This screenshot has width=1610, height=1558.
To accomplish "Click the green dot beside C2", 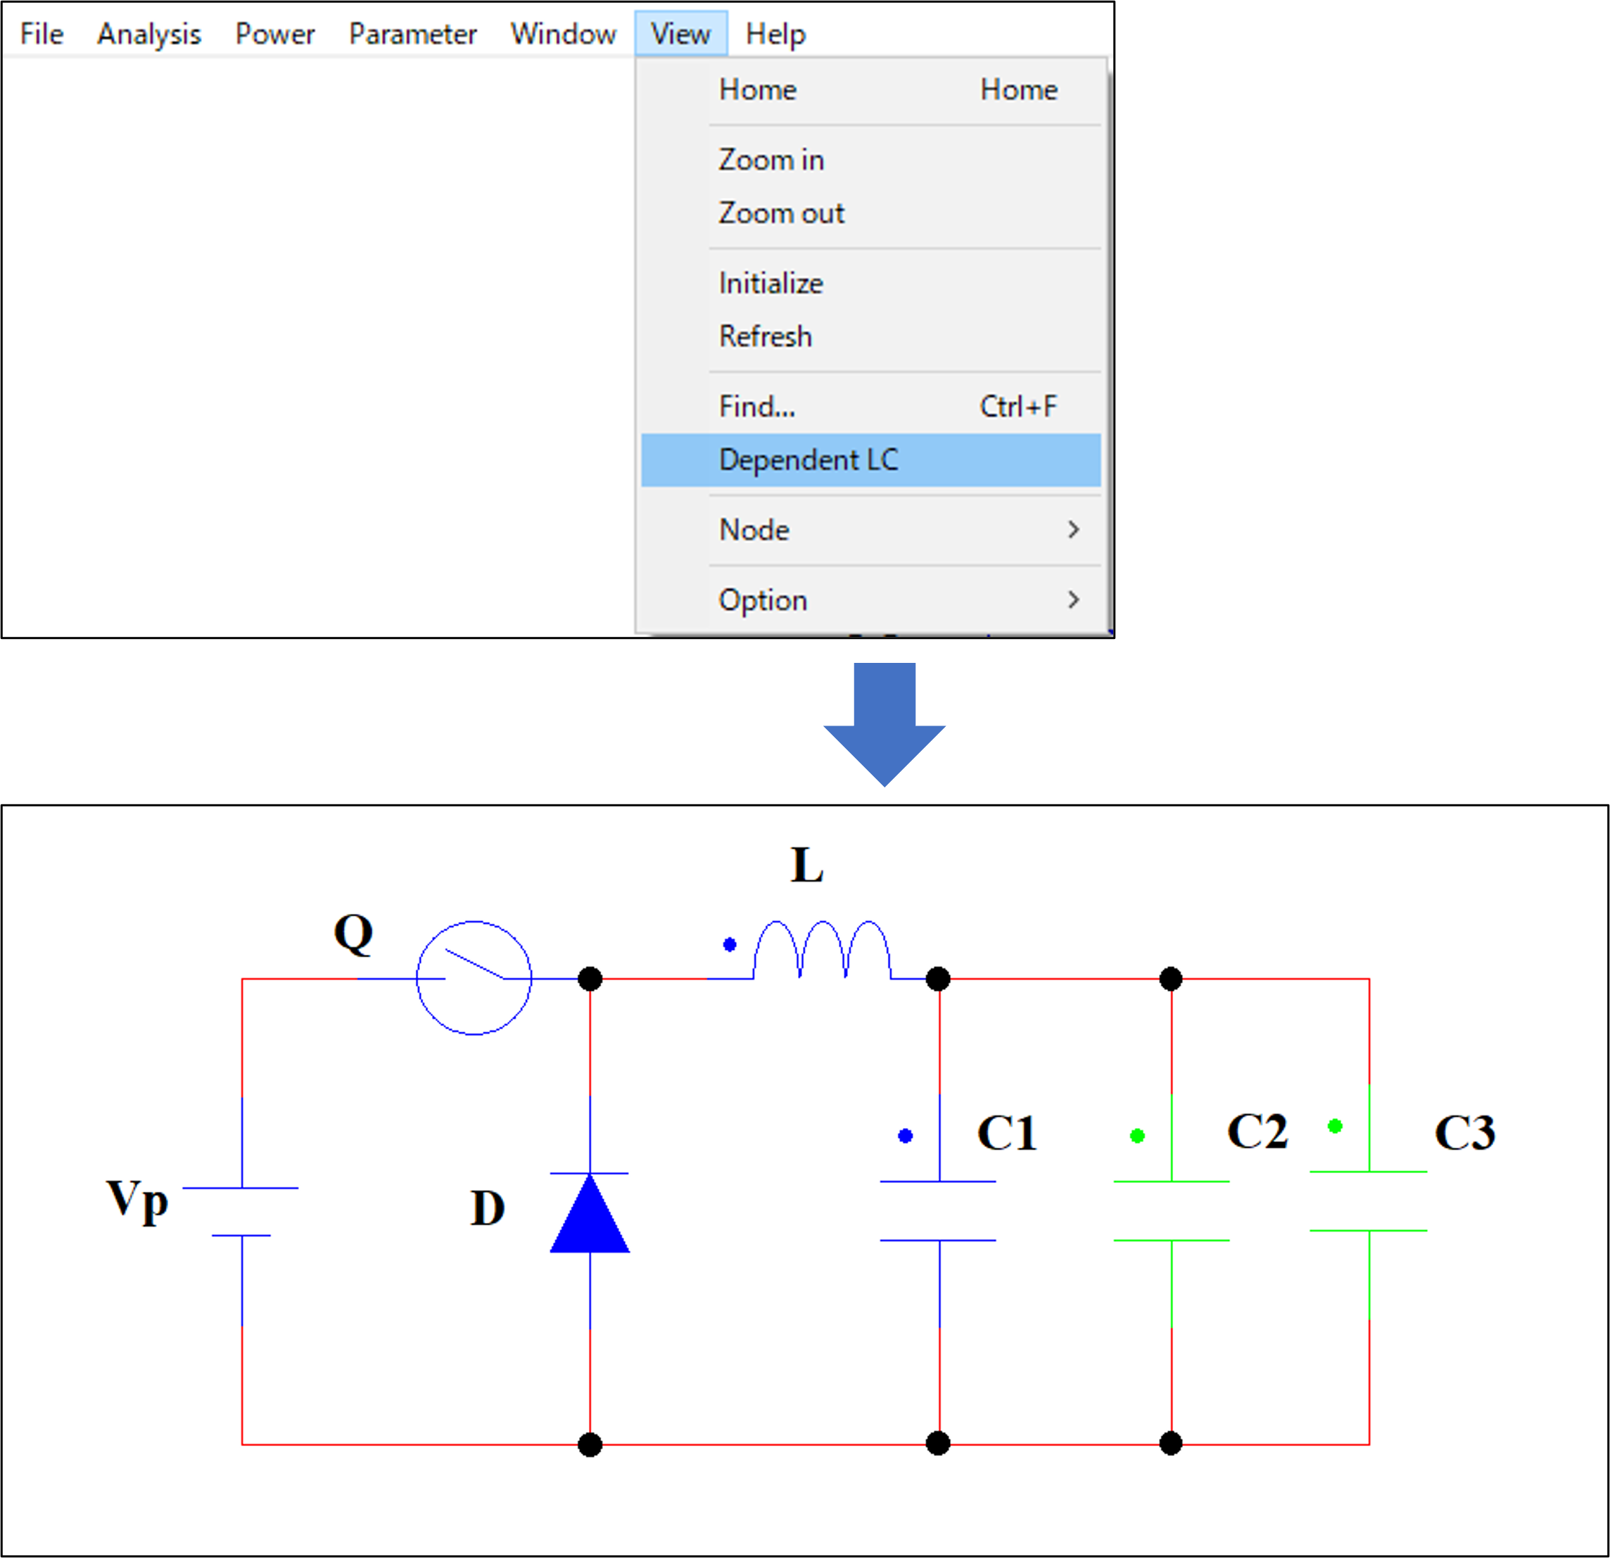I will click(x=1138, y=1136).
